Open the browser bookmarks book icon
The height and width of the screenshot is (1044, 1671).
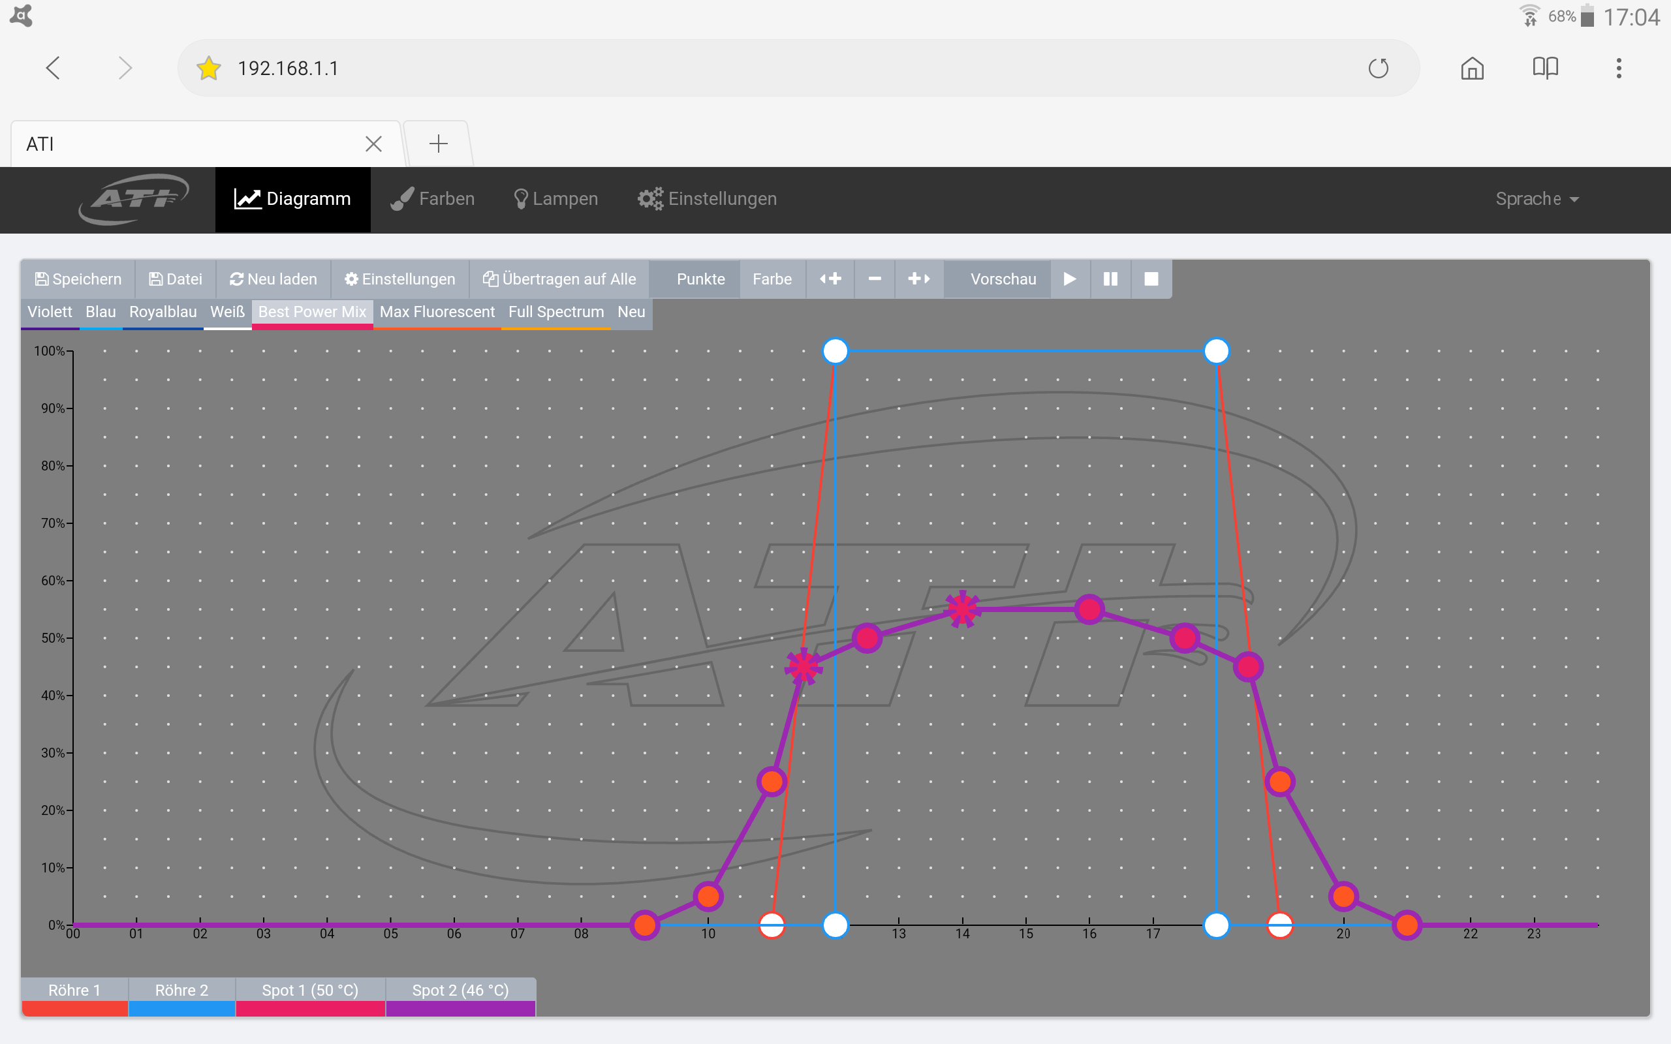pyautogui.click(x=1544, y=69)
